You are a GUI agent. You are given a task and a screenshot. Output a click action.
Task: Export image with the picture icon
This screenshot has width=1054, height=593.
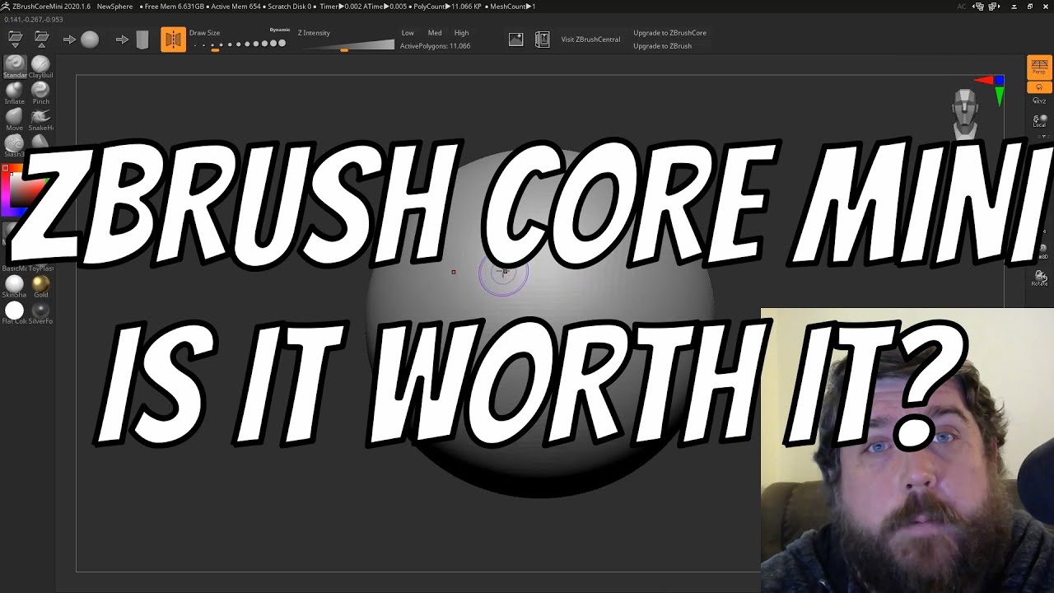click(x=515, y=39)
